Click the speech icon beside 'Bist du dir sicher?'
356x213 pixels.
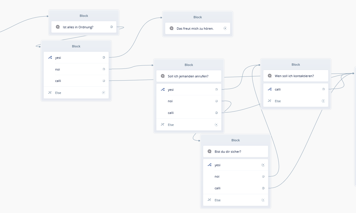[209, 151]
